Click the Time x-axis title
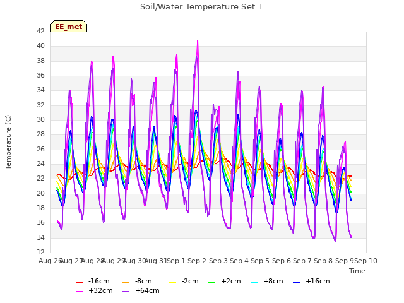The width and height of the screenshot is (404, 303). (x=357, y=271)
